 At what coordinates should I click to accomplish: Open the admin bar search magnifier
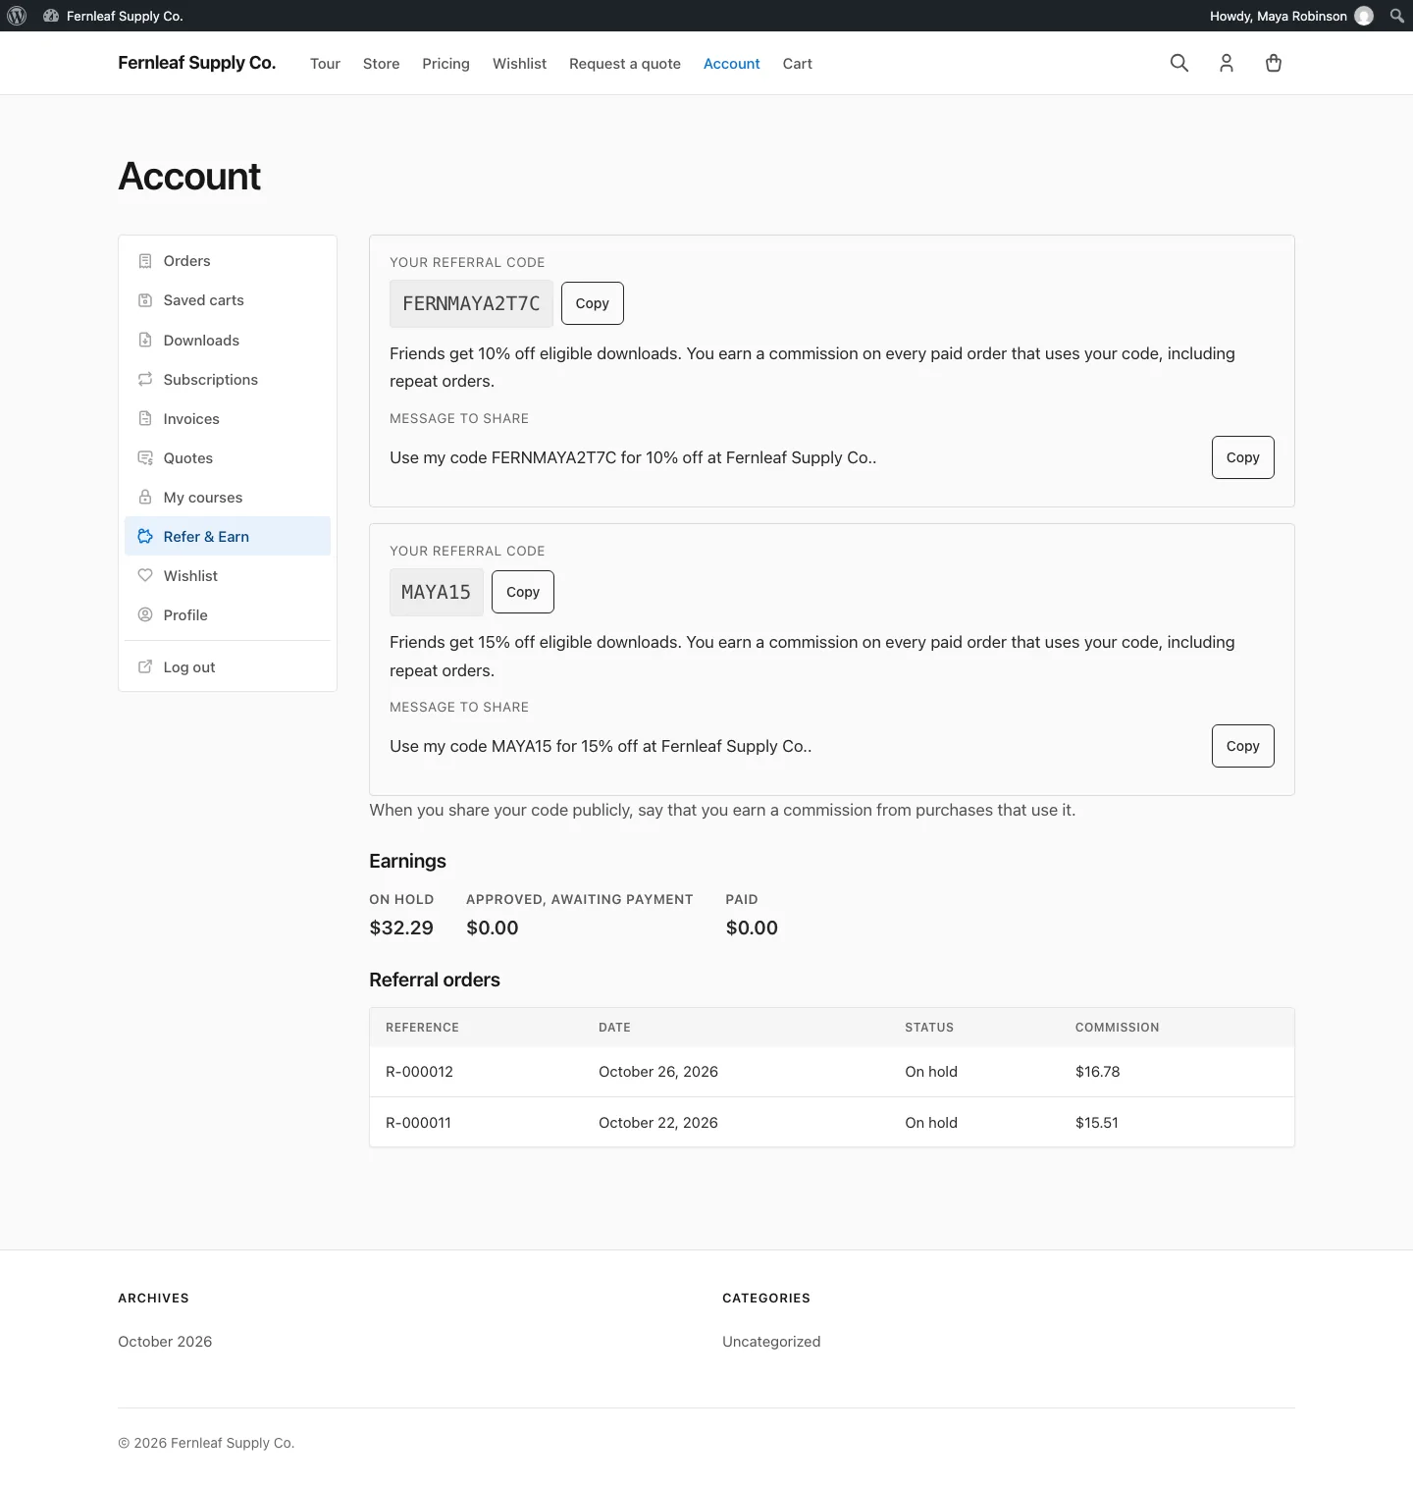tap(1397, 16)
